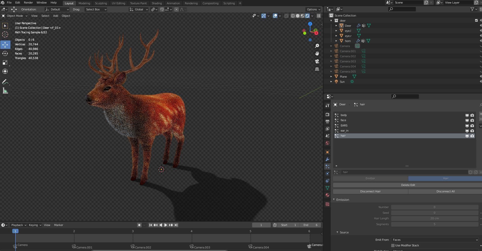The image size is (482, 251).
Task: Choose the Select Box tool icon
Action: click(5, 25)
